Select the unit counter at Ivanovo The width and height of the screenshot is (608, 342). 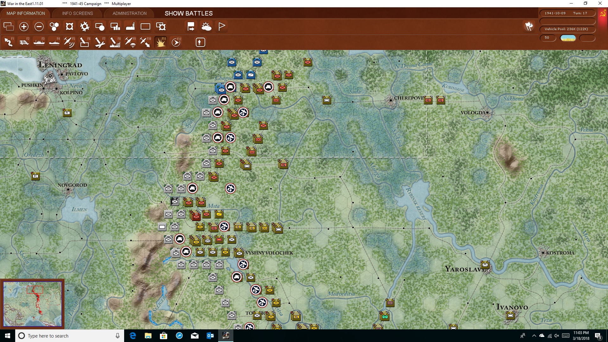(x=510, y=315)
